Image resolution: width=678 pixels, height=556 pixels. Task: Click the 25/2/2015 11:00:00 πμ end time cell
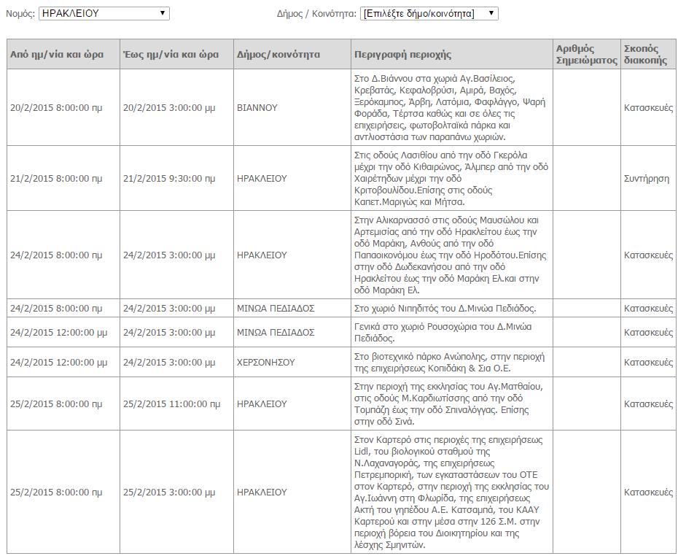(171, 404)
